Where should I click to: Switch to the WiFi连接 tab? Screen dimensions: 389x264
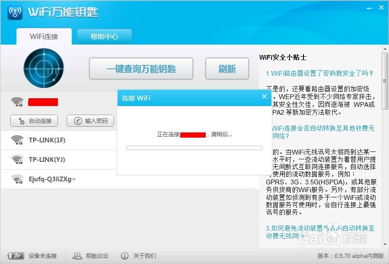44,36
